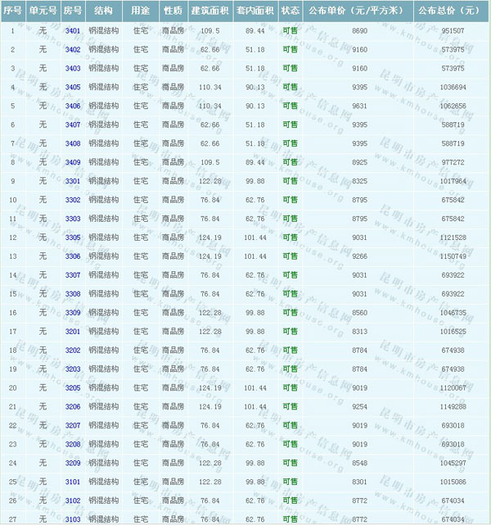The image size is (491, 525).
Task: Click total price 1150749 cell
Action: click(453, 256)
